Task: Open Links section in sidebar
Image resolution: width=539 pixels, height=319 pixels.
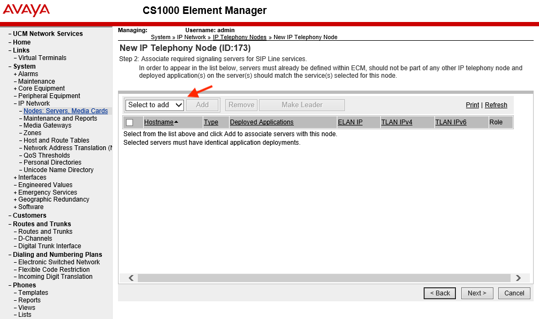Action: (21, 50)
